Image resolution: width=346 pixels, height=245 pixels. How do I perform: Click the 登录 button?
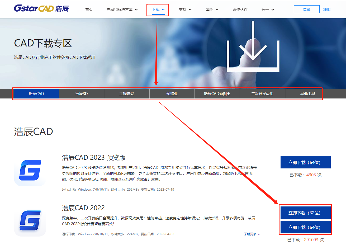pyautogui.click(x=307, y=9)
